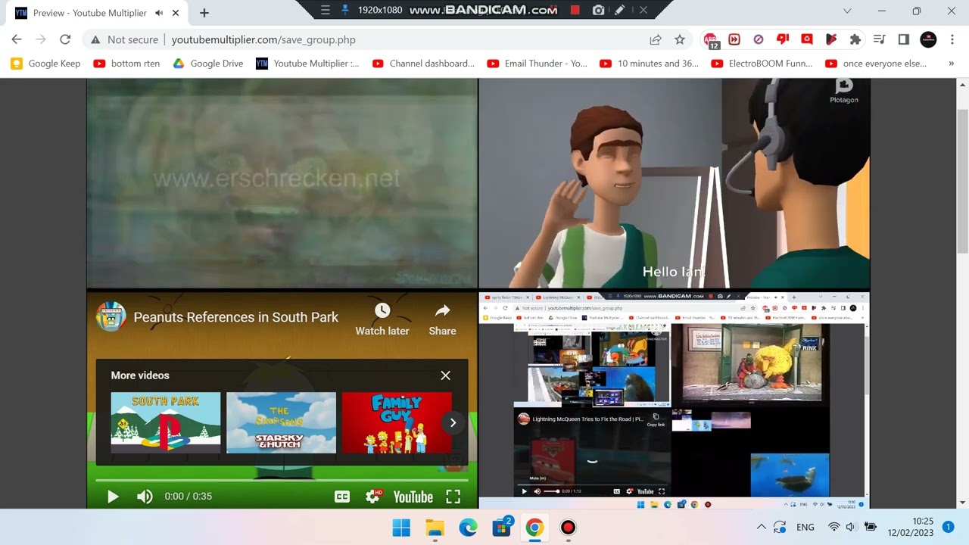Image resolution: width=969 pixels, height=545 pixels.
Task: Add the Peanuts video to Watch later
Action: (382, 319)
